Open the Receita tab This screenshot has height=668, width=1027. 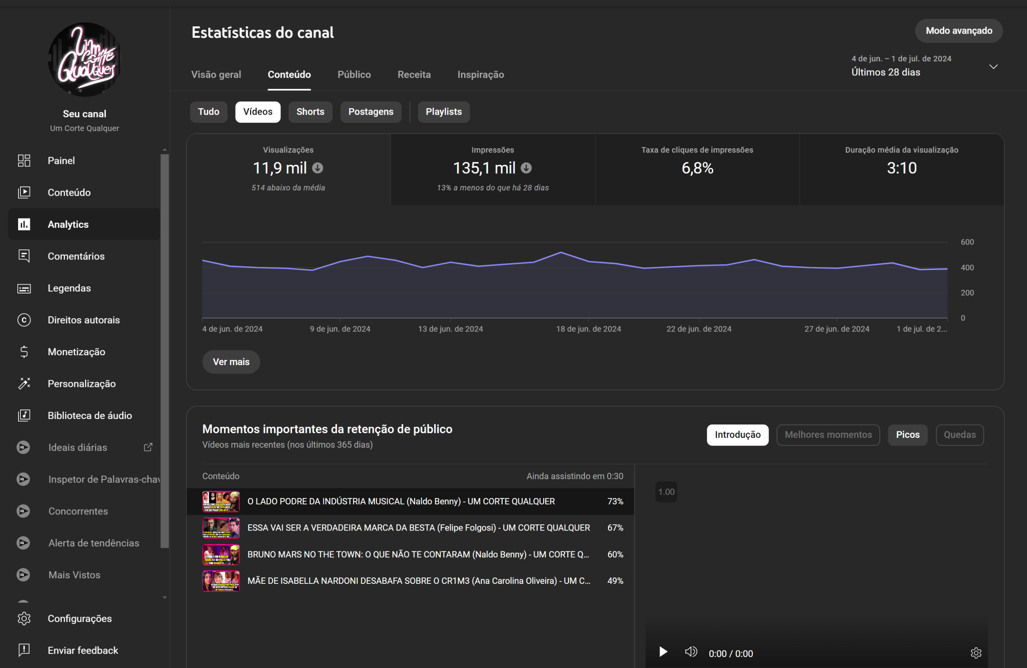coord(414,75)
